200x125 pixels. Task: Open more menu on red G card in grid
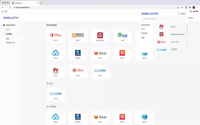click(107, 31)
